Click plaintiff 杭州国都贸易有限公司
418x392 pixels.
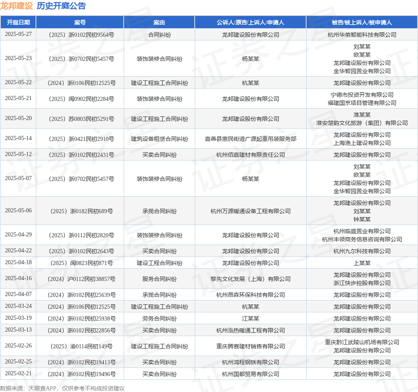pos(250,374)
